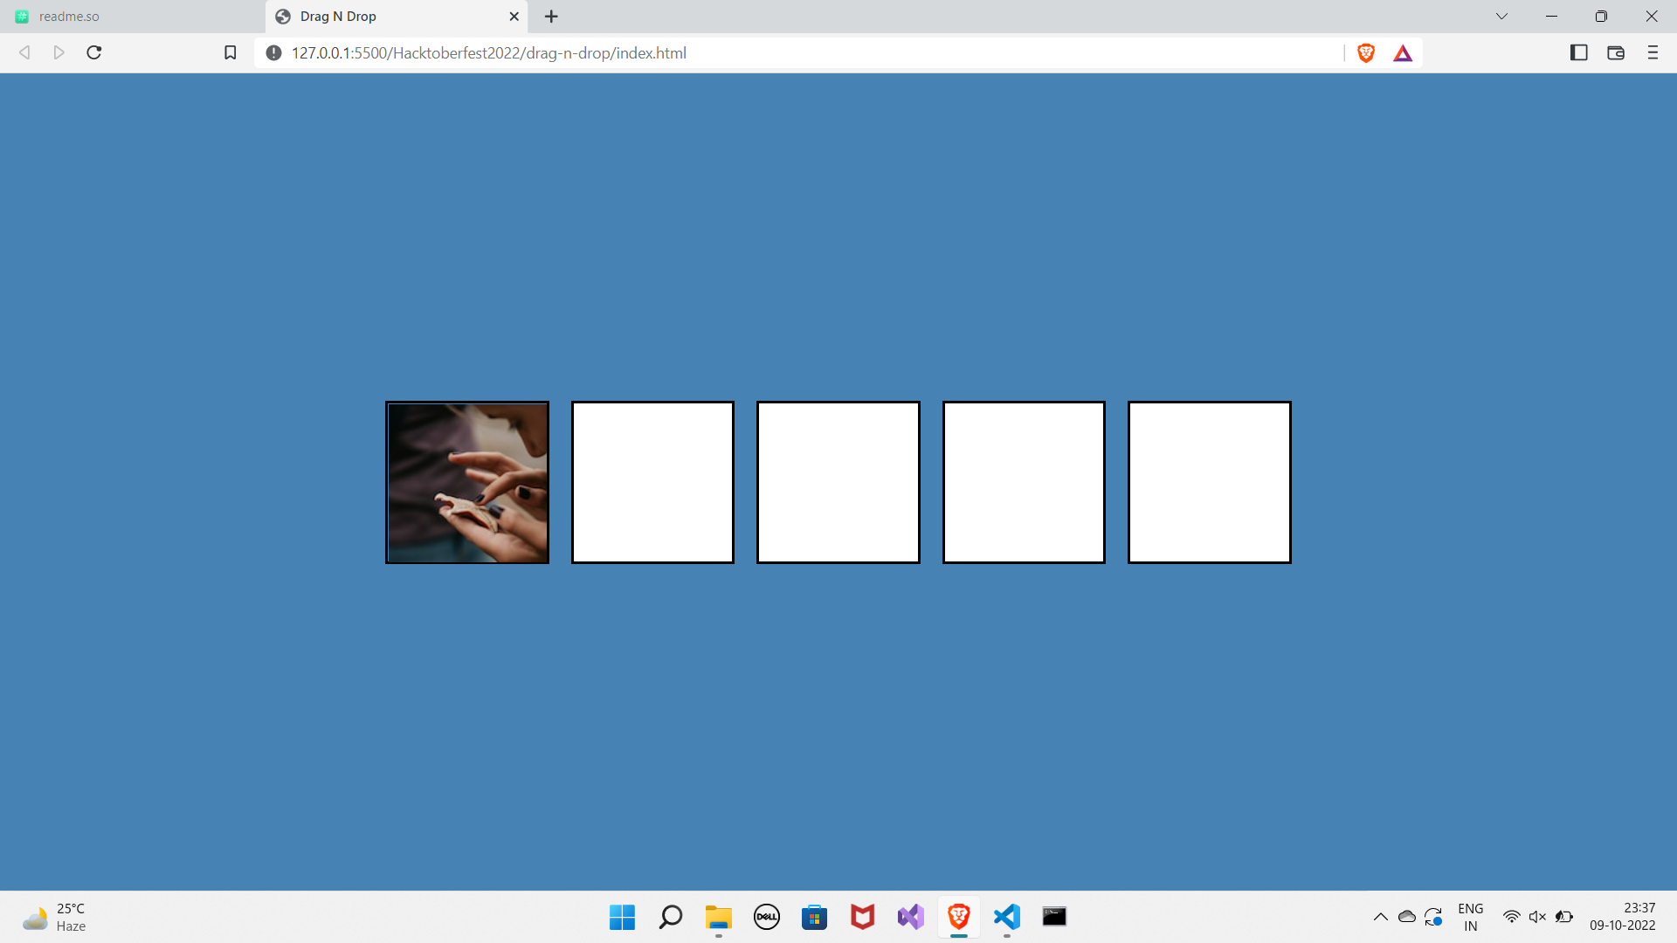The width and height of the screenshot is (1677, 943).
Task: Open File Explorer from taskbar
Action: (718, 917)
